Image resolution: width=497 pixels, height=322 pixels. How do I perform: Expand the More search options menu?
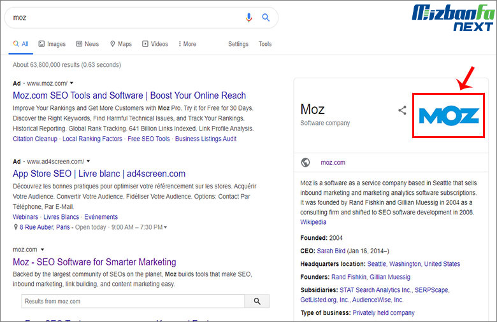pos(187,44)
